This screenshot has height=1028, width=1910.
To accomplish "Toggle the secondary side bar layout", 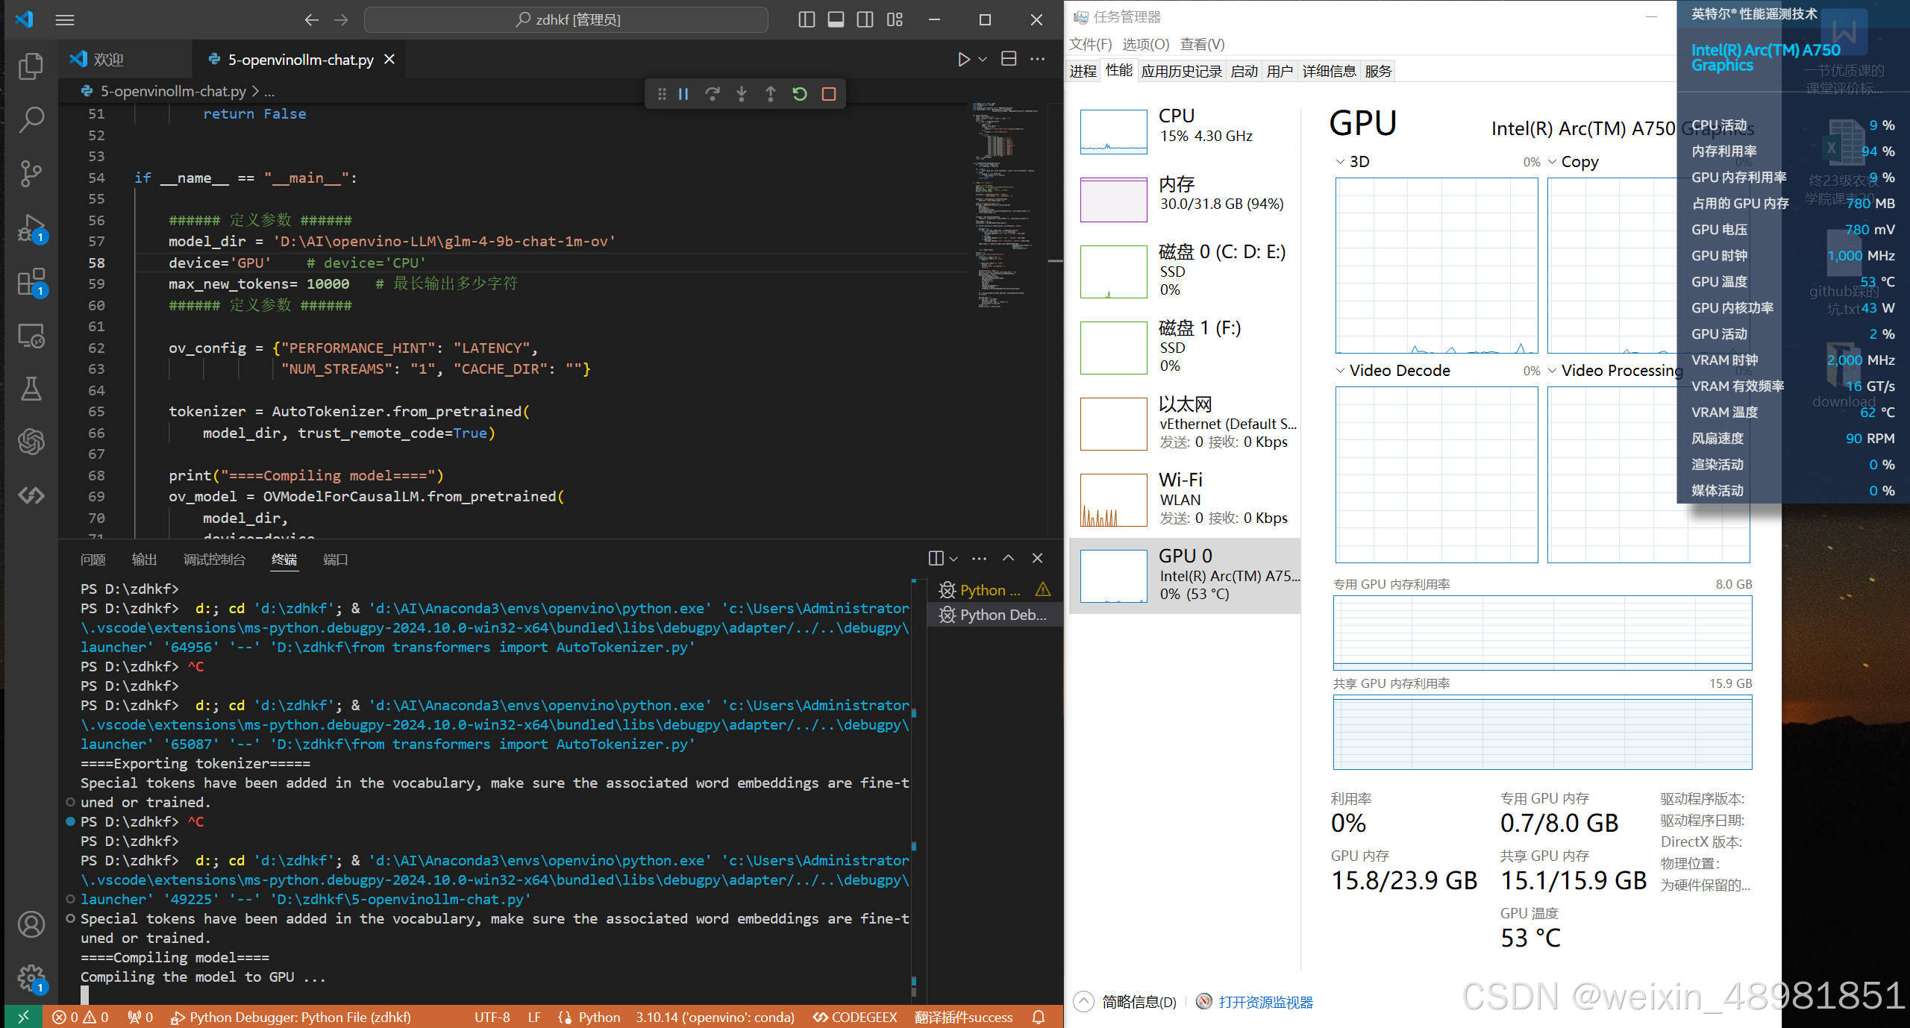I will pyautogui.click(x=865, y=20).
